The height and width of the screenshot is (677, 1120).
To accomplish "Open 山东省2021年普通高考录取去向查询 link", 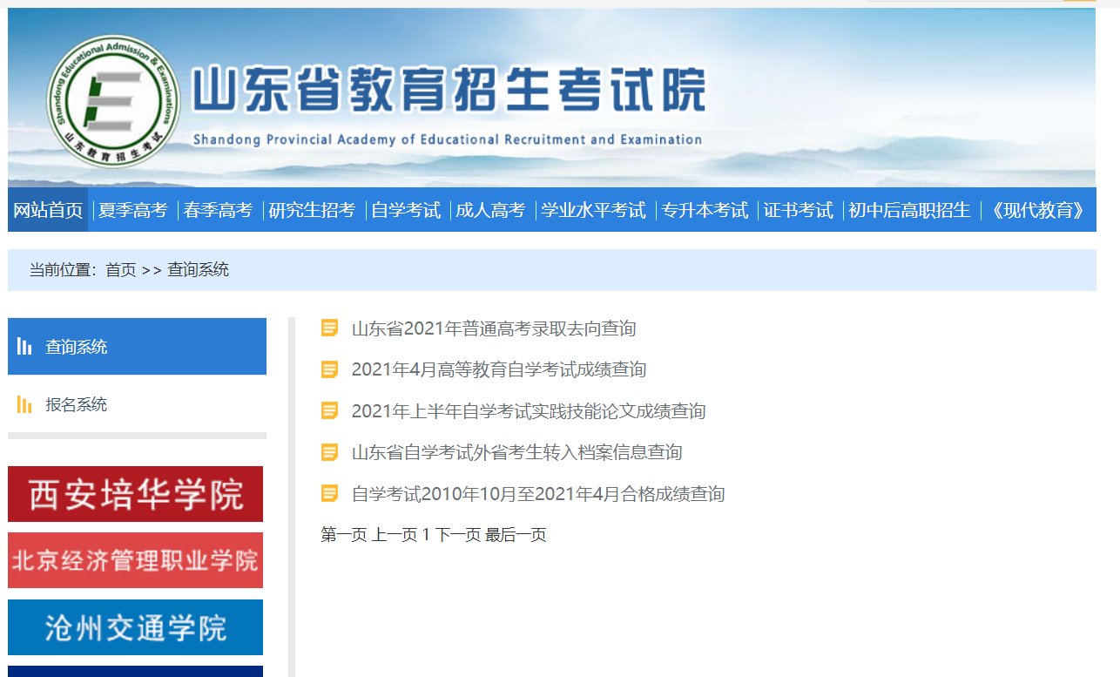I will [x=495, y=328].
